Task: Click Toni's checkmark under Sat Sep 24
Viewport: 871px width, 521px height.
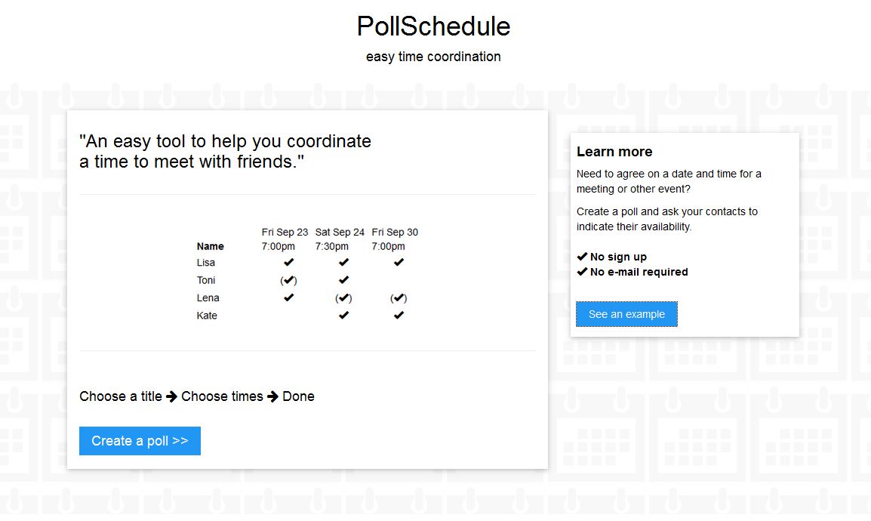Action: coord(343,279)
